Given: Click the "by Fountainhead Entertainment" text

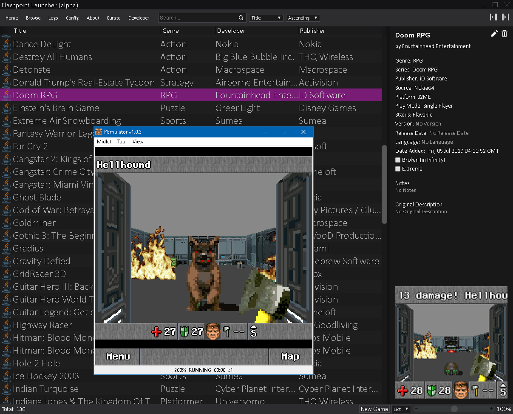Looking at the screenshot, I should click(433, 46).
